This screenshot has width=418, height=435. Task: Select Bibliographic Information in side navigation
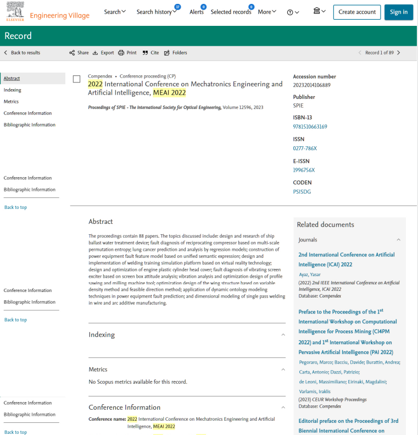(30, 125)
